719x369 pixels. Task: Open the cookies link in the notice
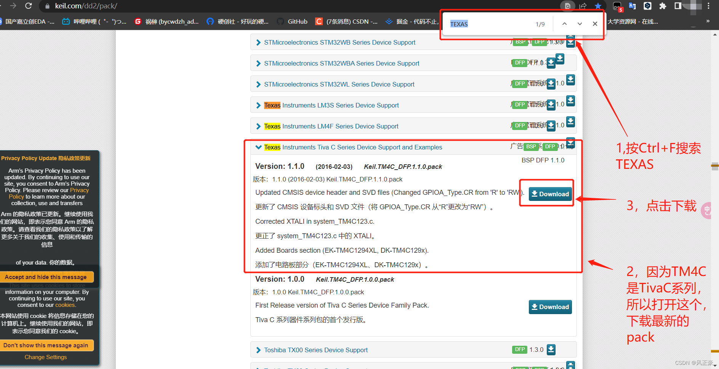(x=65, y=305)
